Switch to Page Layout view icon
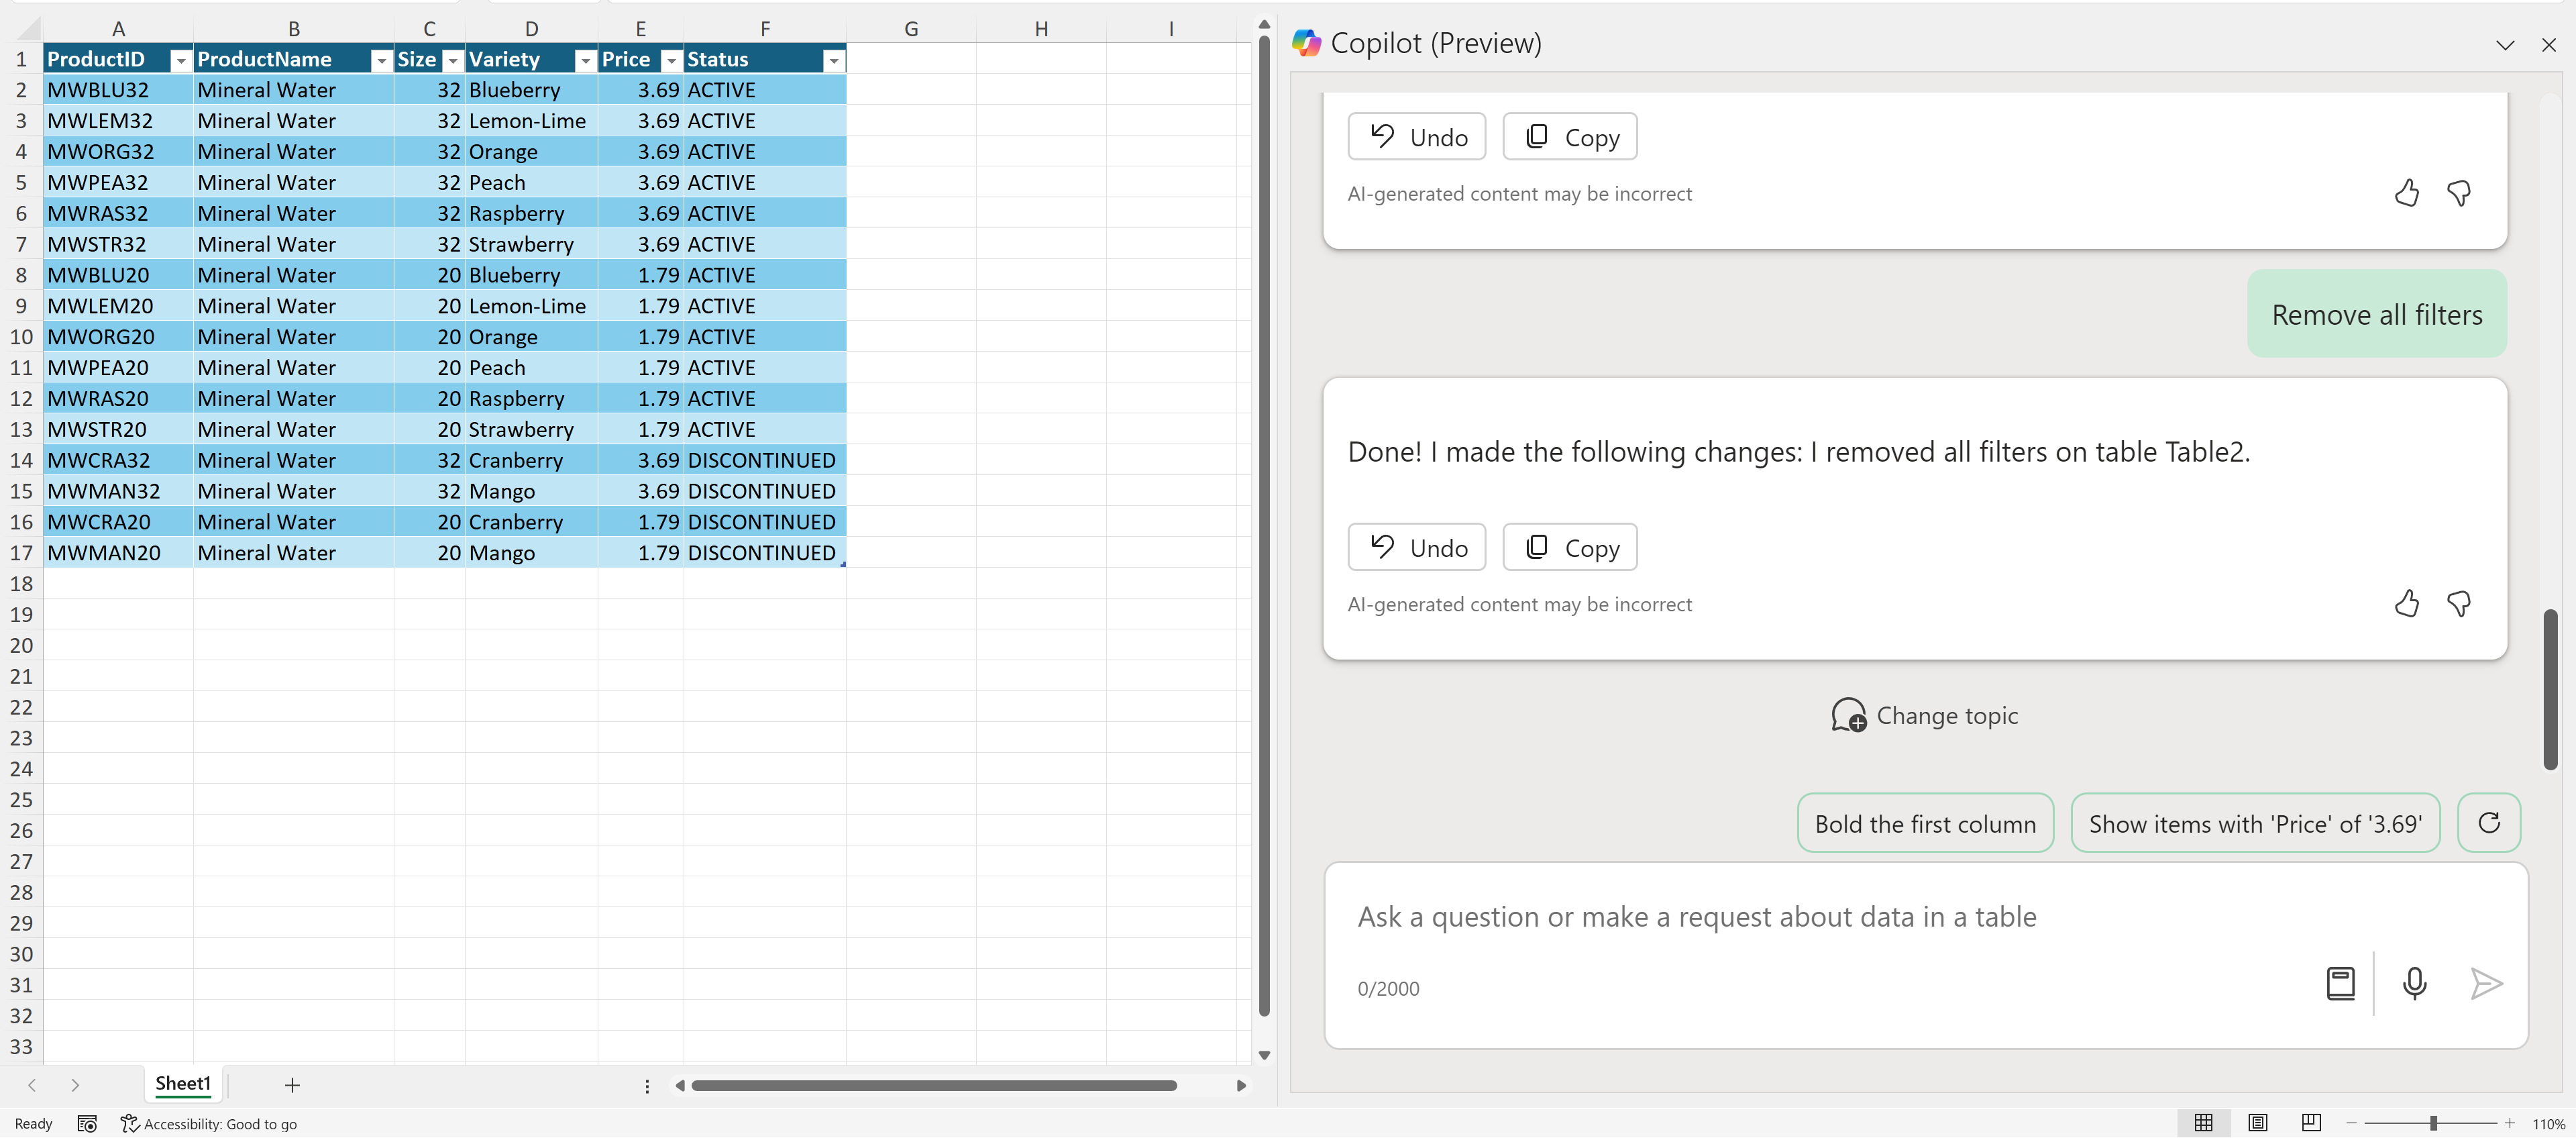 click(x=2257, y=1123)
